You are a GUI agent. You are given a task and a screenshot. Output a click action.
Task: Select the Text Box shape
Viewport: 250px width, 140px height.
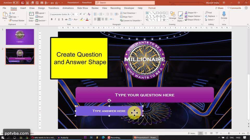click(x=147, y=13)
